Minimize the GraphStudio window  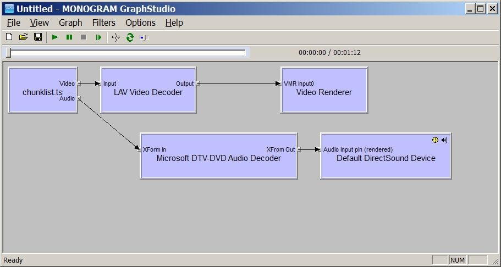[469, 9]
